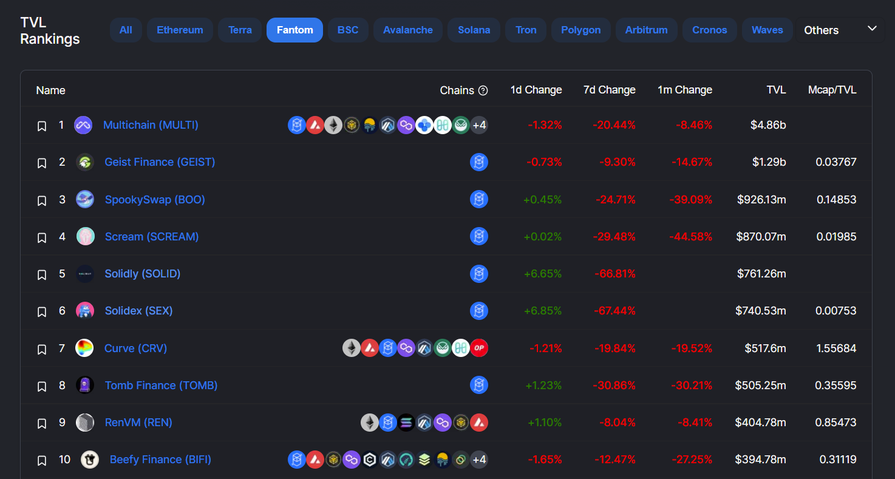895x479 pixels.
Task: Click Fantom chain icon in Geist row
Action: click(x=479, y=162)
